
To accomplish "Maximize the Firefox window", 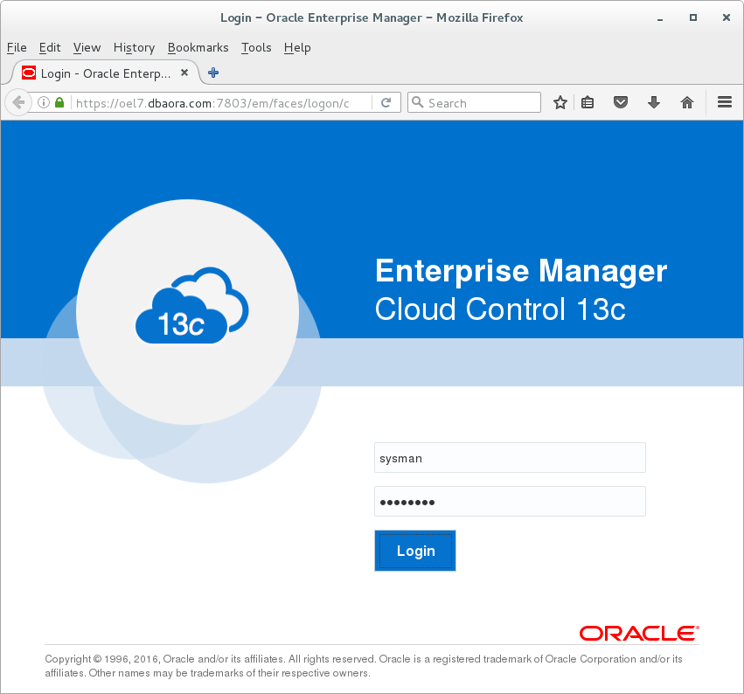I will (x=693, y=17).
